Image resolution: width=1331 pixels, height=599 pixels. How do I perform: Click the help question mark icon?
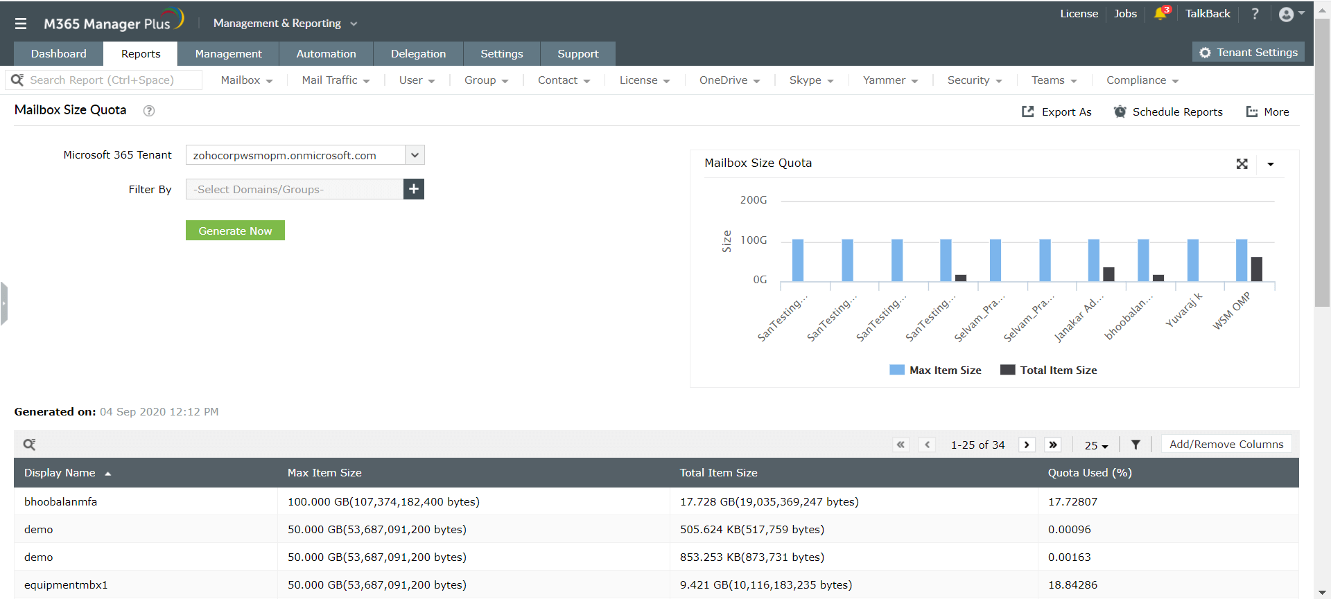coord(1255,14)
